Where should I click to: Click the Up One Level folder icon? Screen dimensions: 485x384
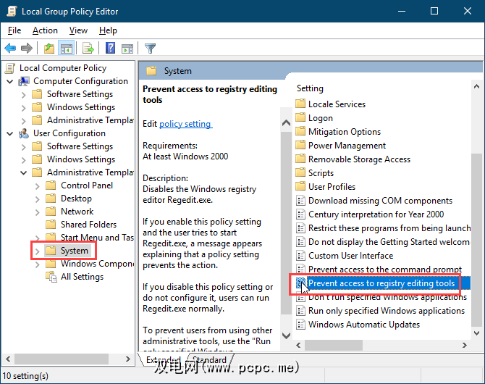(x=48, y=49)
